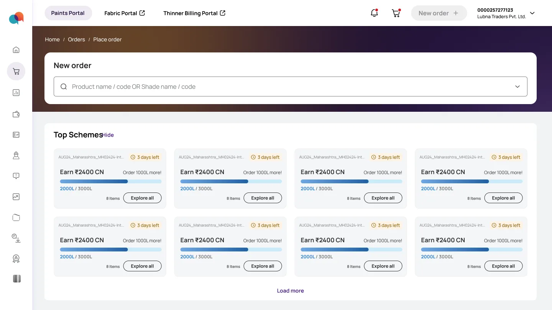The width and height of the screenshot is (552, 310).
Task: Go to Orders in the breadcrumb
Action: click(x=76, y=39)
